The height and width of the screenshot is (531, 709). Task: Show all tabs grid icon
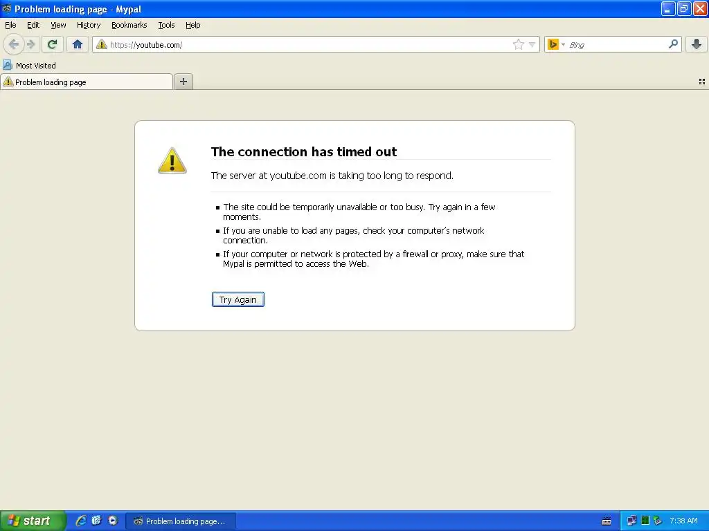click(702, 82)
